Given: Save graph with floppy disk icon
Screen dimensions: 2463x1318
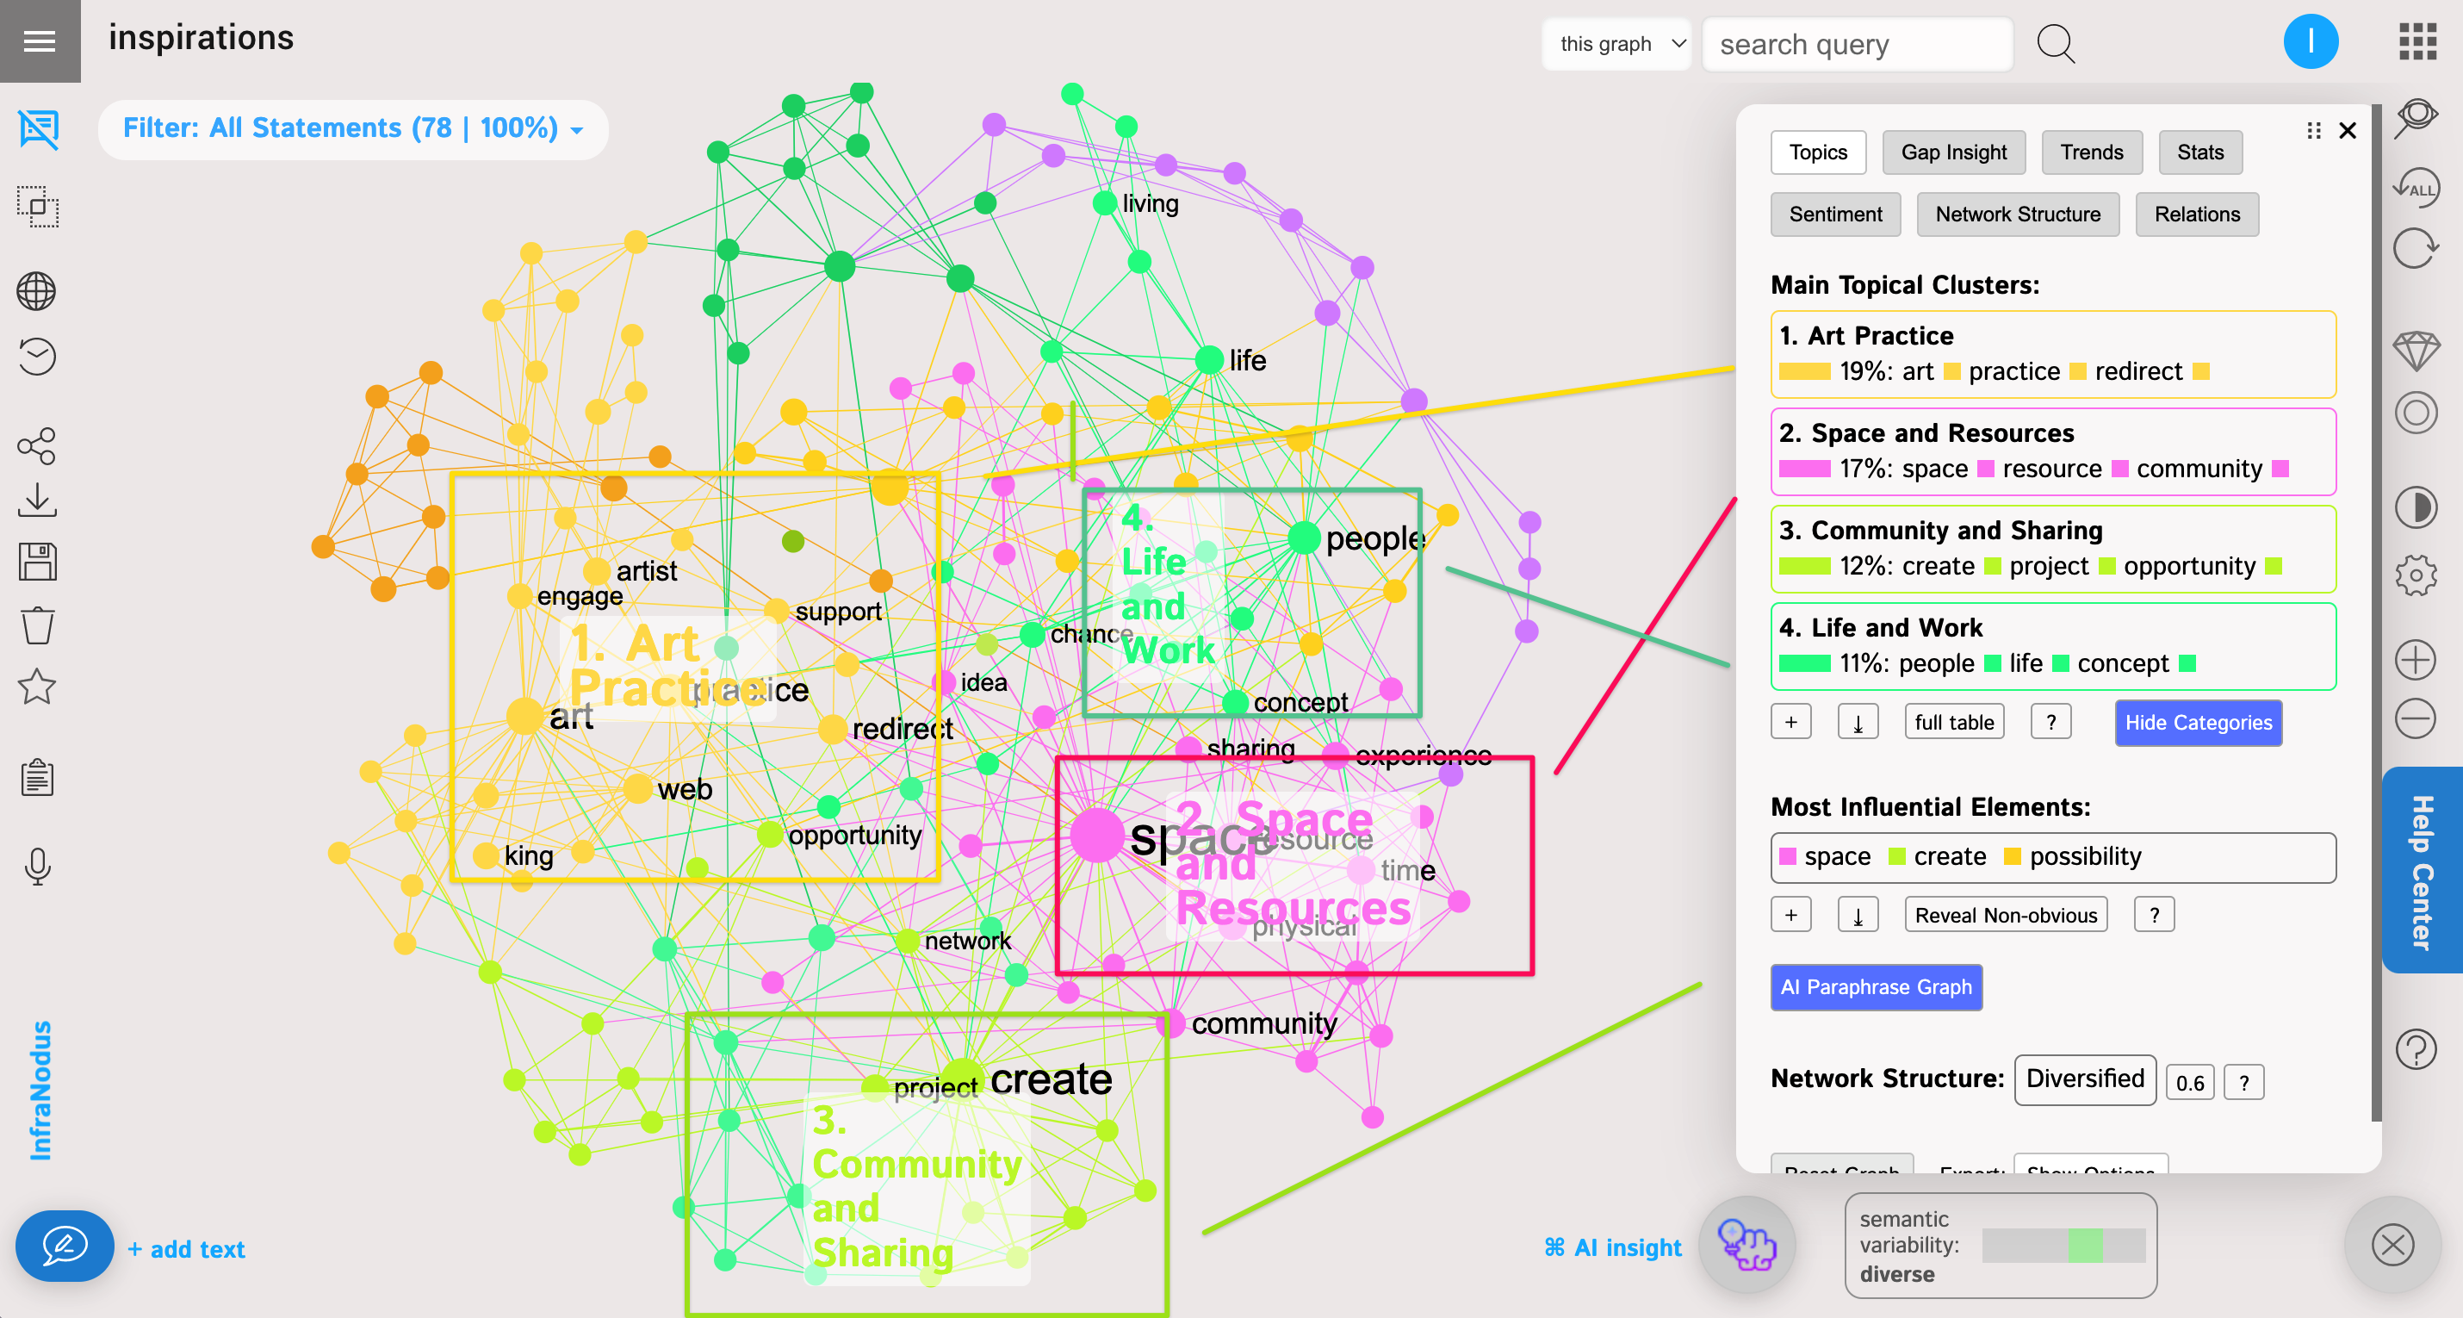Looking at the screenshot, I should pyautogui.click(x=37, y=563).
